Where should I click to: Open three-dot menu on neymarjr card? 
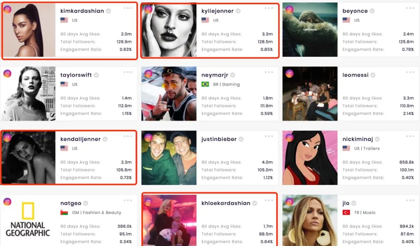(269, 72)
